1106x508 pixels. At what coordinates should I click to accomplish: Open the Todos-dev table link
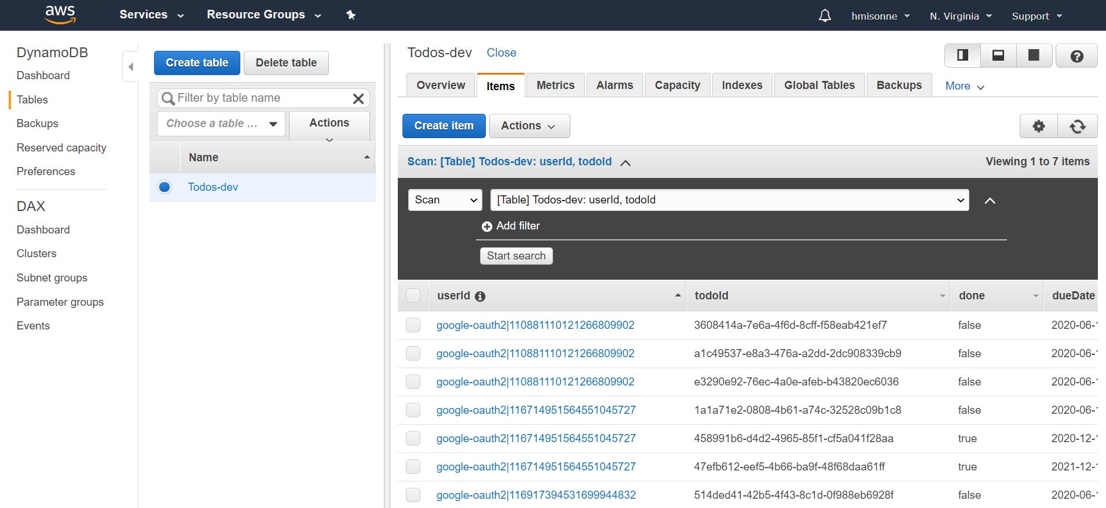point(213,187)
